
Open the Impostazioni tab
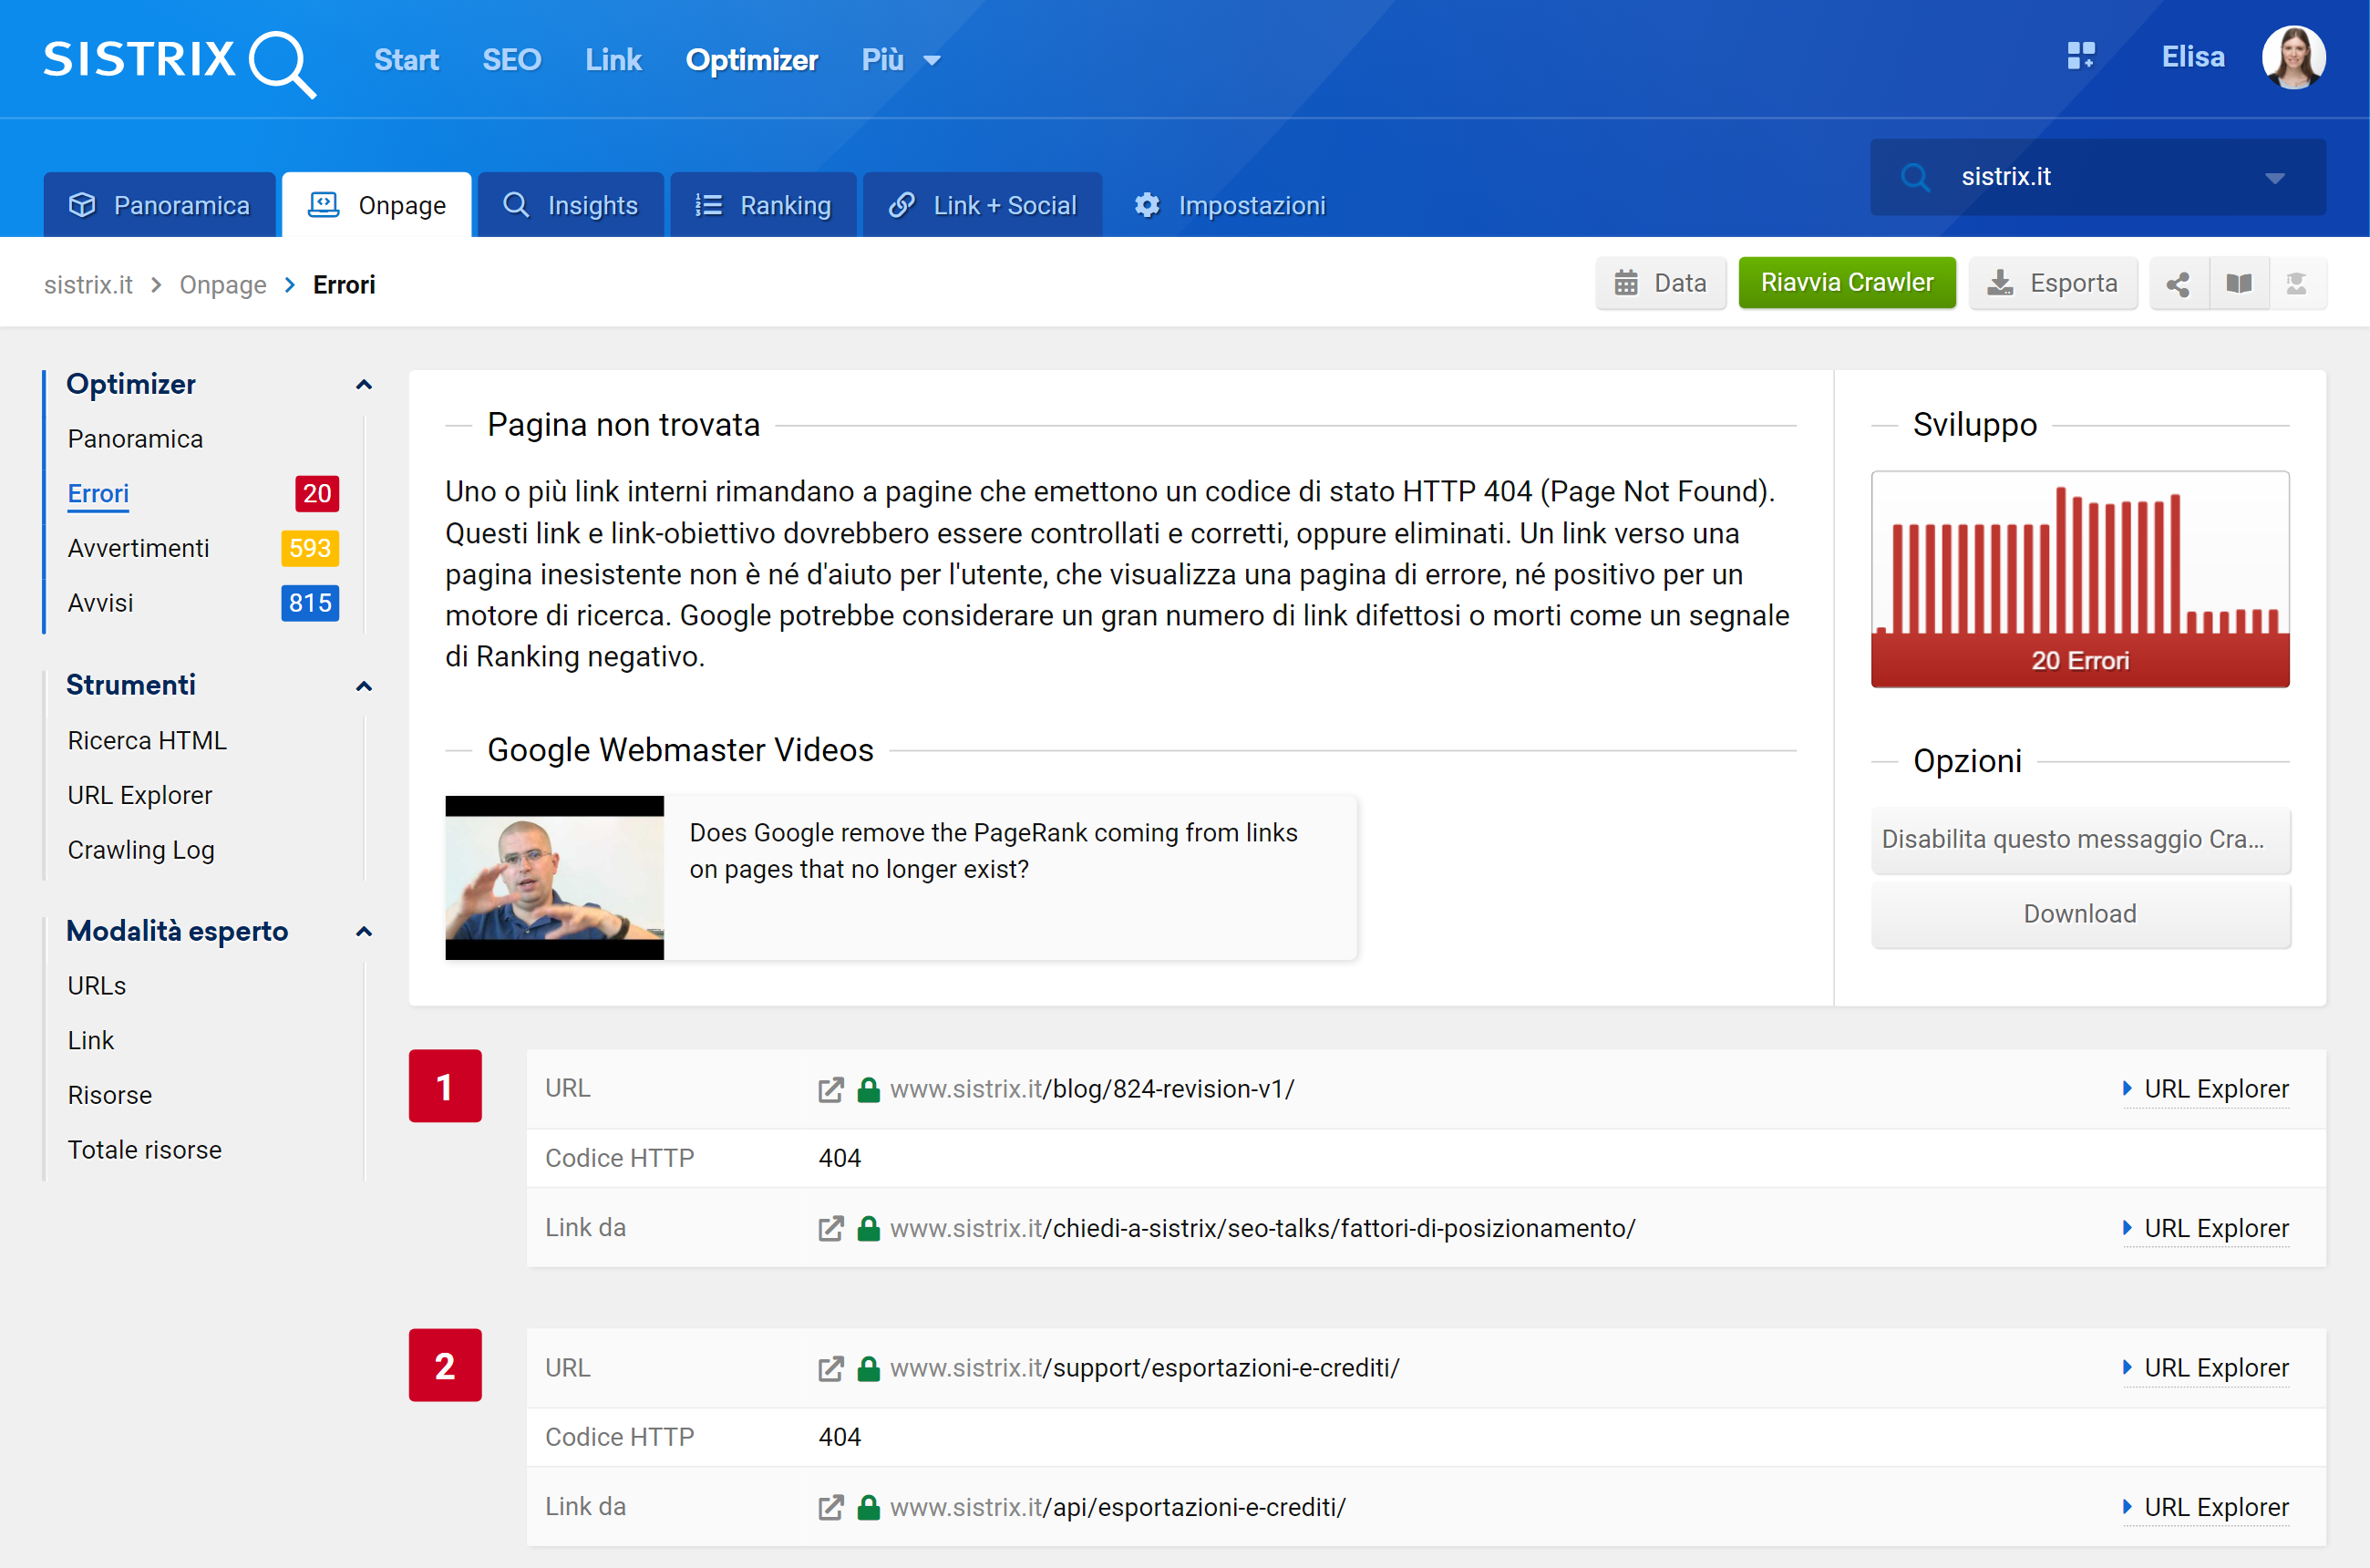coord(1230,205)
